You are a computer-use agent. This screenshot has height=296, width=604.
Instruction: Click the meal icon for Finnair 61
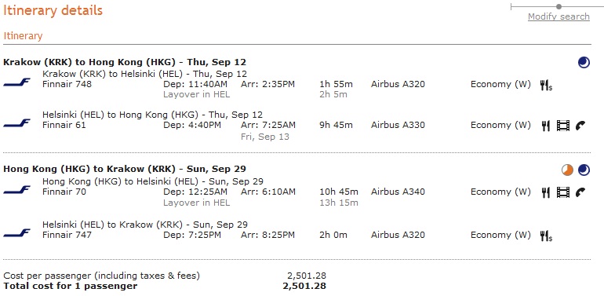pos(545,126)
